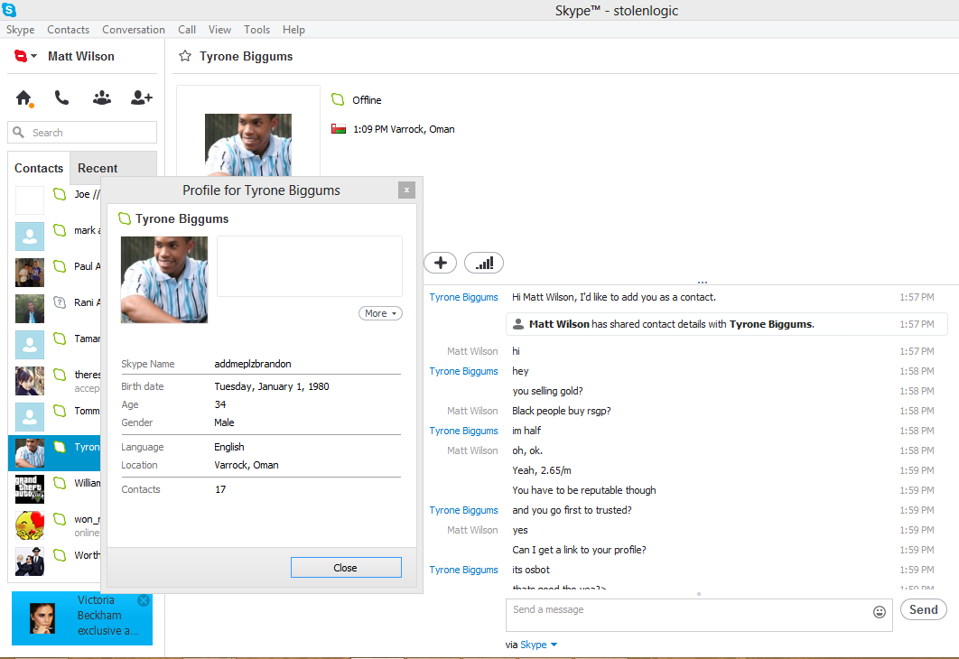
Task: Click the offline status icon beside Offline
Action: (x=338, y=99)
